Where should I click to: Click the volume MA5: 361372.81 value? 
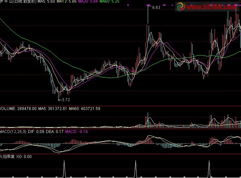point(52,109)
